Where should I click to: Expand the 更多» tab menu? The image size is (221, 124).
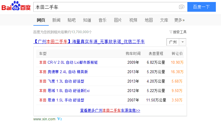[179, 20]
